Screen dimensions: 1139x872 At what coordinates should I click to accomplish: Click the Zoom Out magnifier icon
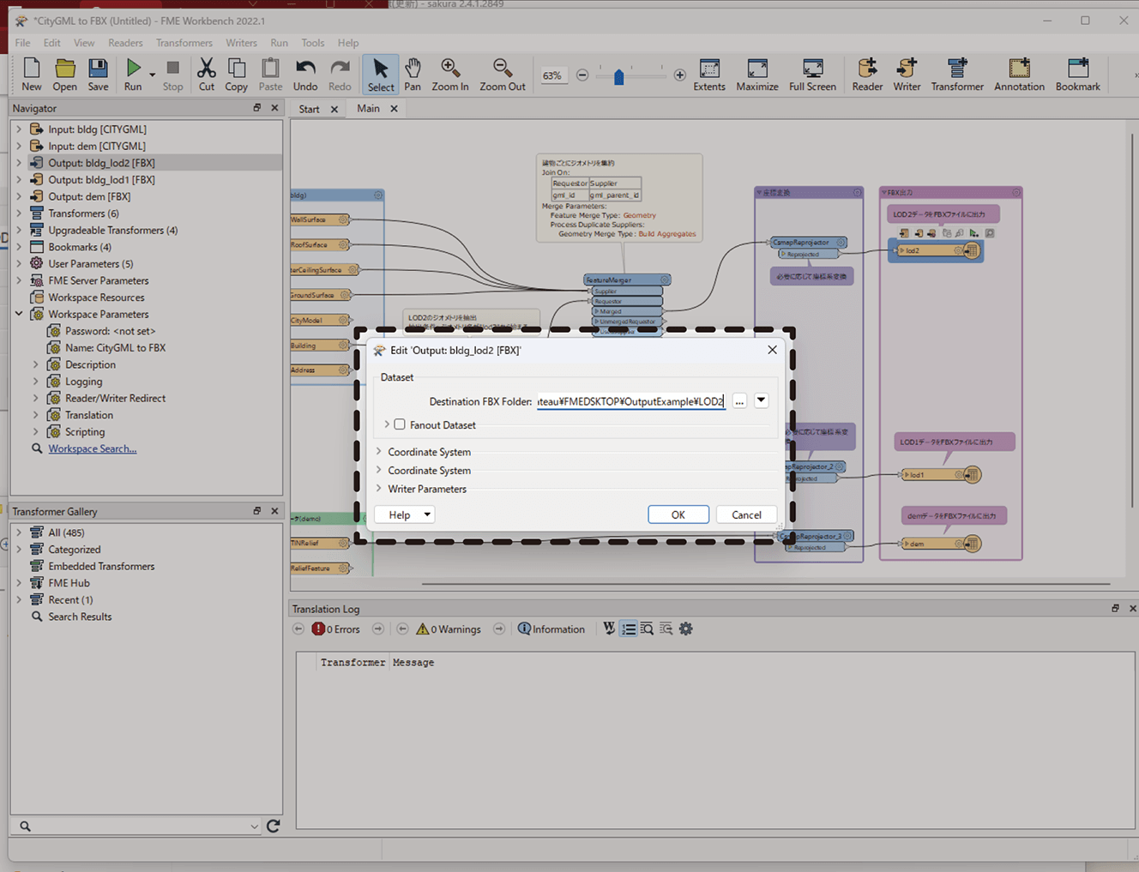(503, 74)
